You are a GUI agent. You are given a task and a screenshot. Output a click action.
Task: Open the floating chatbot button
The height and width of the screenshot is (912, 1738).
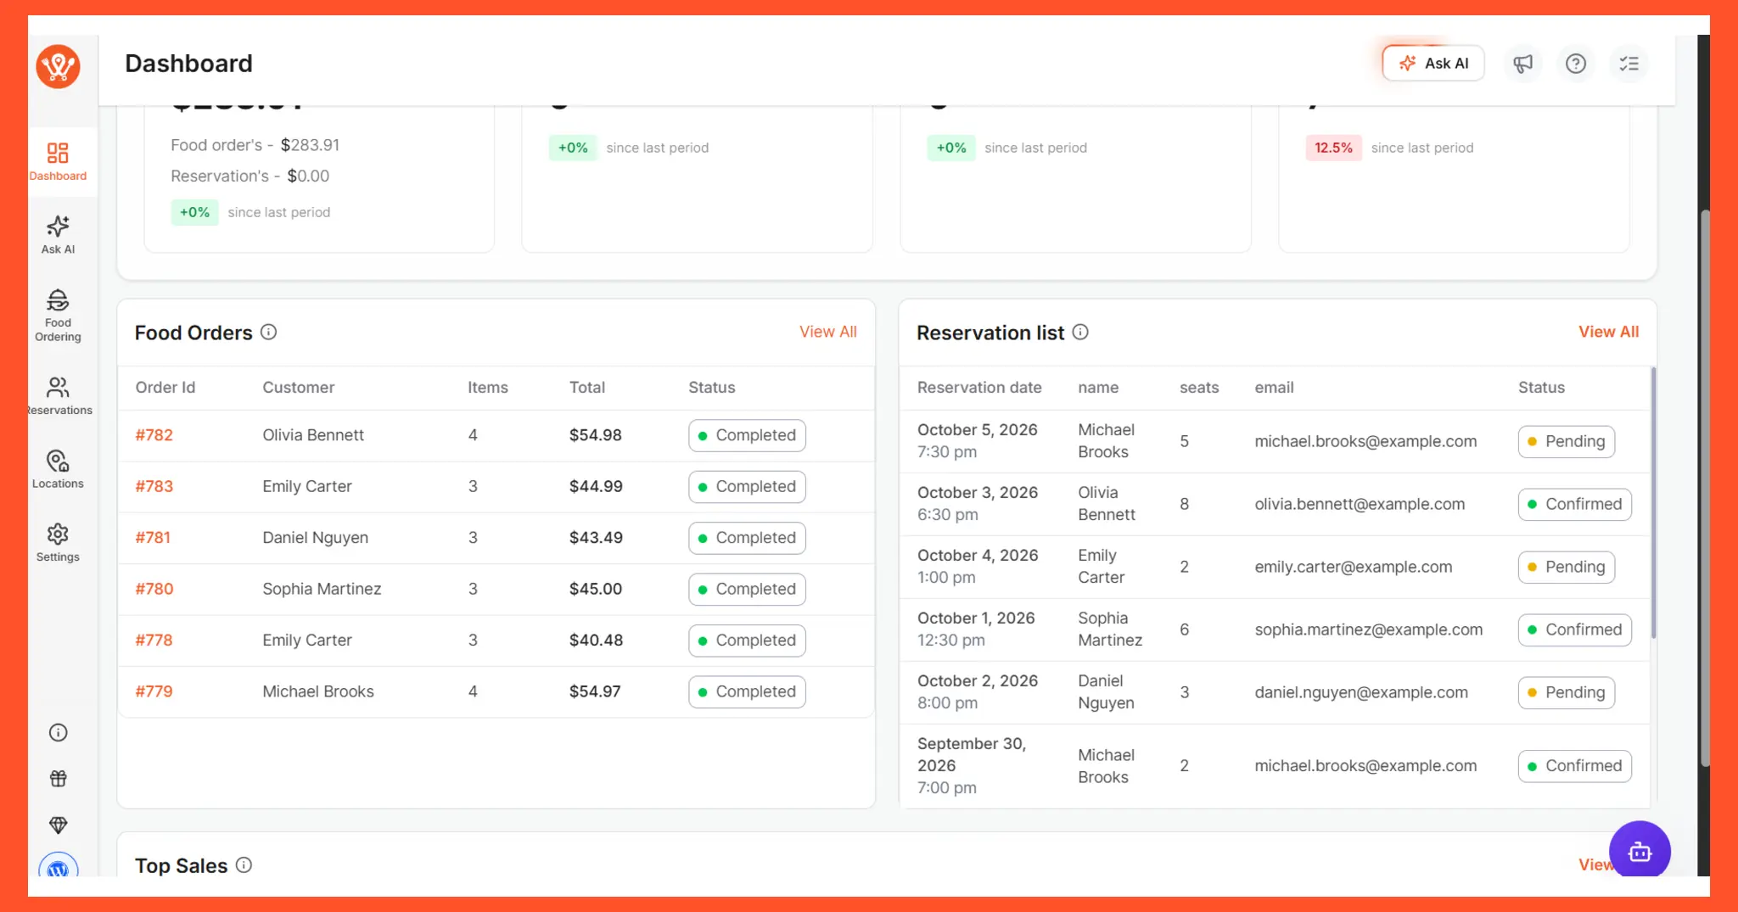tap(1640, 851)
